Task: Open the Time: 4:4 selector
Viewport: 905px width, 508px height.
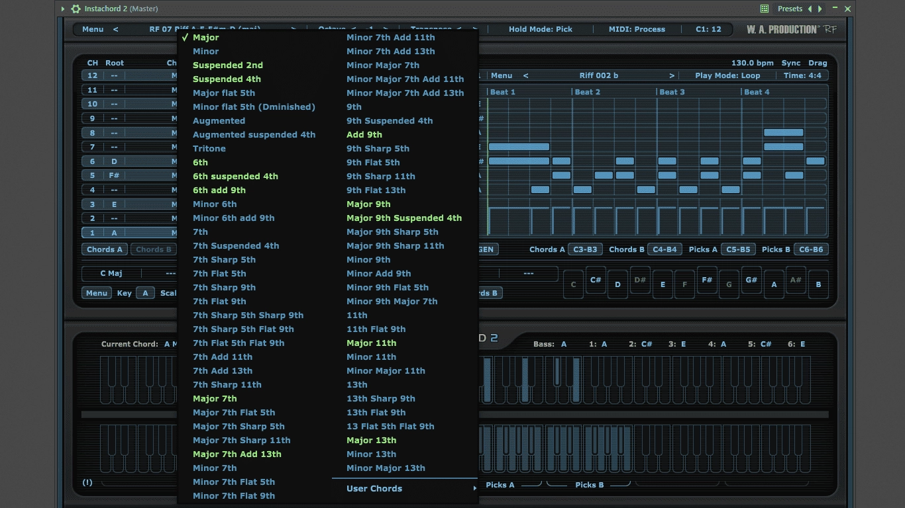Action: 802,75
